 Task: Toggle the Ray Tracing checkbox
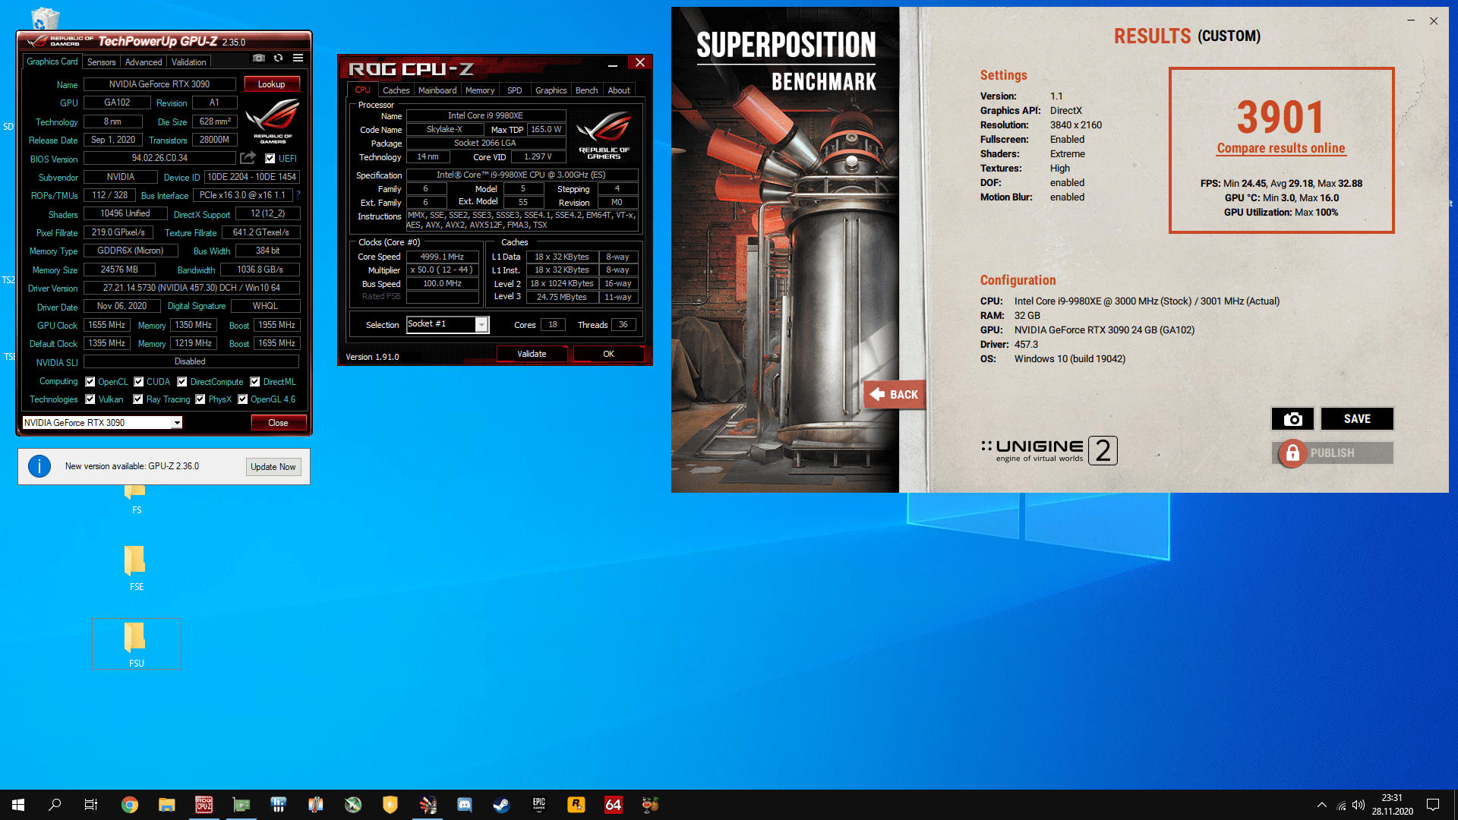[x=138, y=399]
